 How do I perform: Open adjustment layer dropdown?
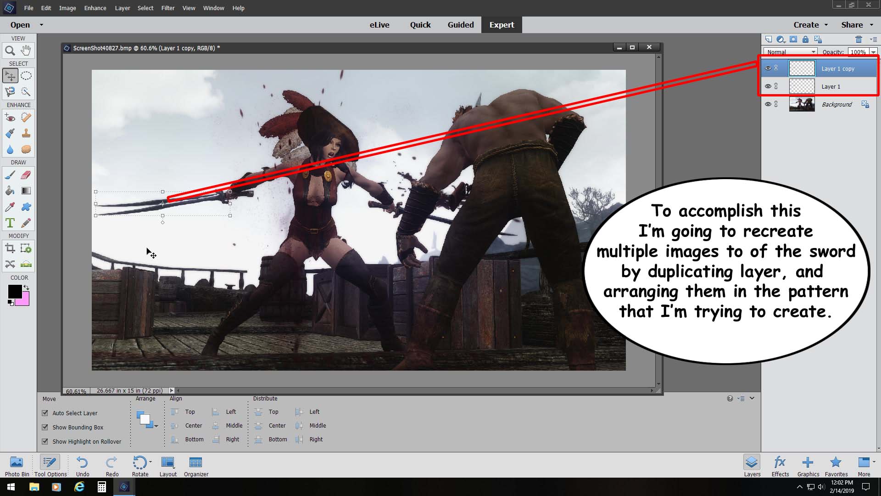pos(781,39)
